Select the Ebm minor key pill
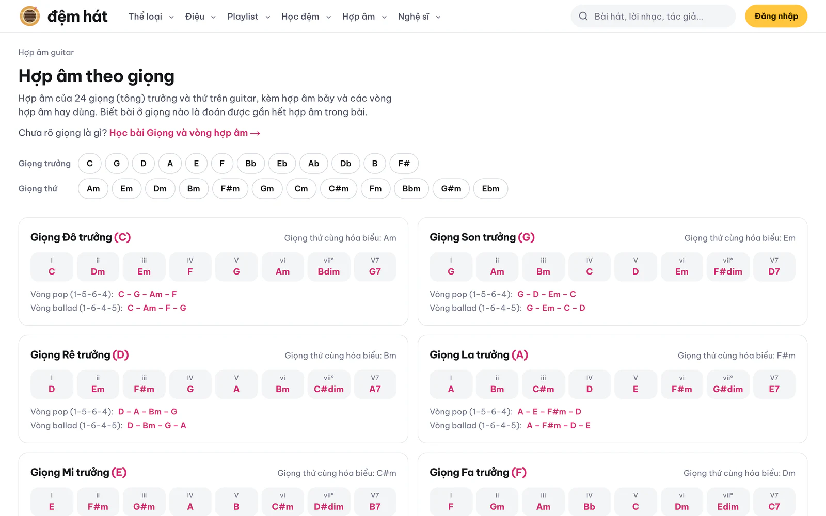Image resolution: width=826 pixels, height=516 pixels. coord(490,189)
